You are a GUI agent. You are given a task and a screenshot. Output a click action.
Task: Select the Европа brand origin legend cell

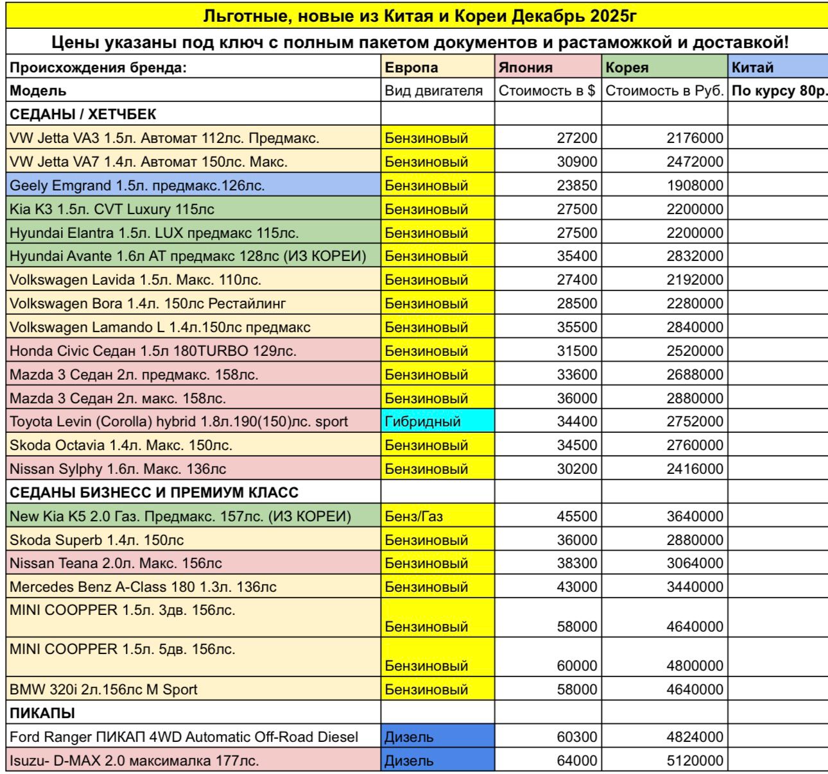click(437, 67)
